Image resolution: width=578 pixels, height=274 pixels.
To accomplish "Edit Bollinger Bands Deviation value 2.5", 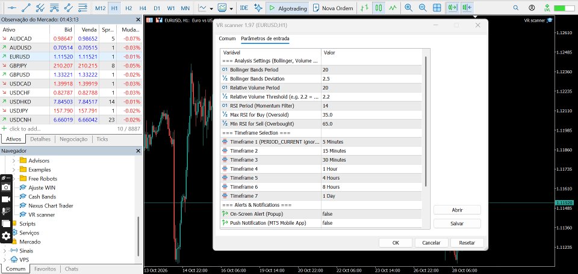I will (371, 79).
